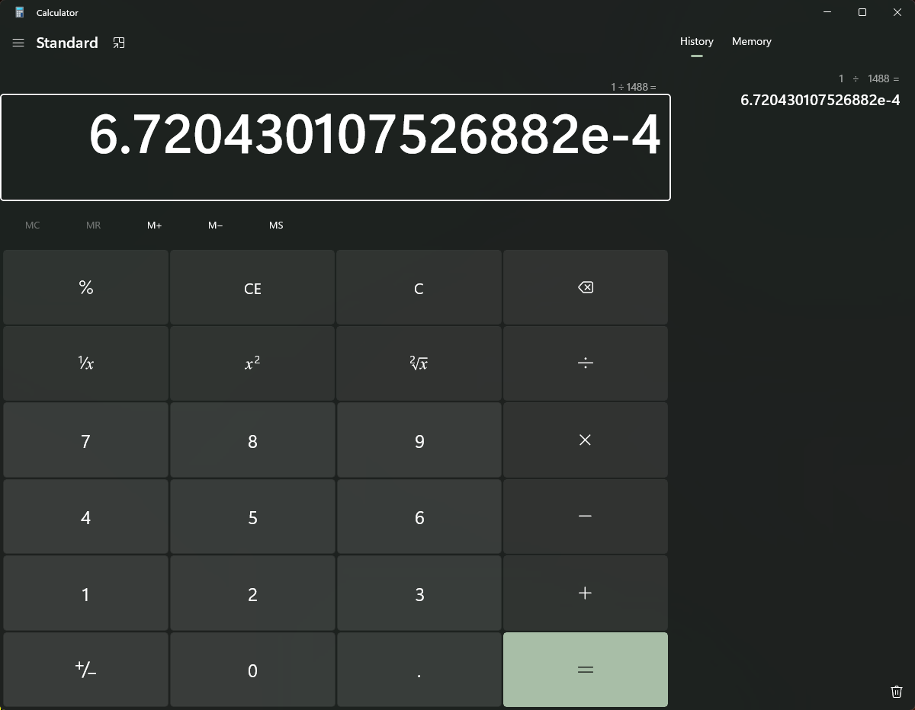Click the percent key
This screenshot has height=710, width=915.
85,287
